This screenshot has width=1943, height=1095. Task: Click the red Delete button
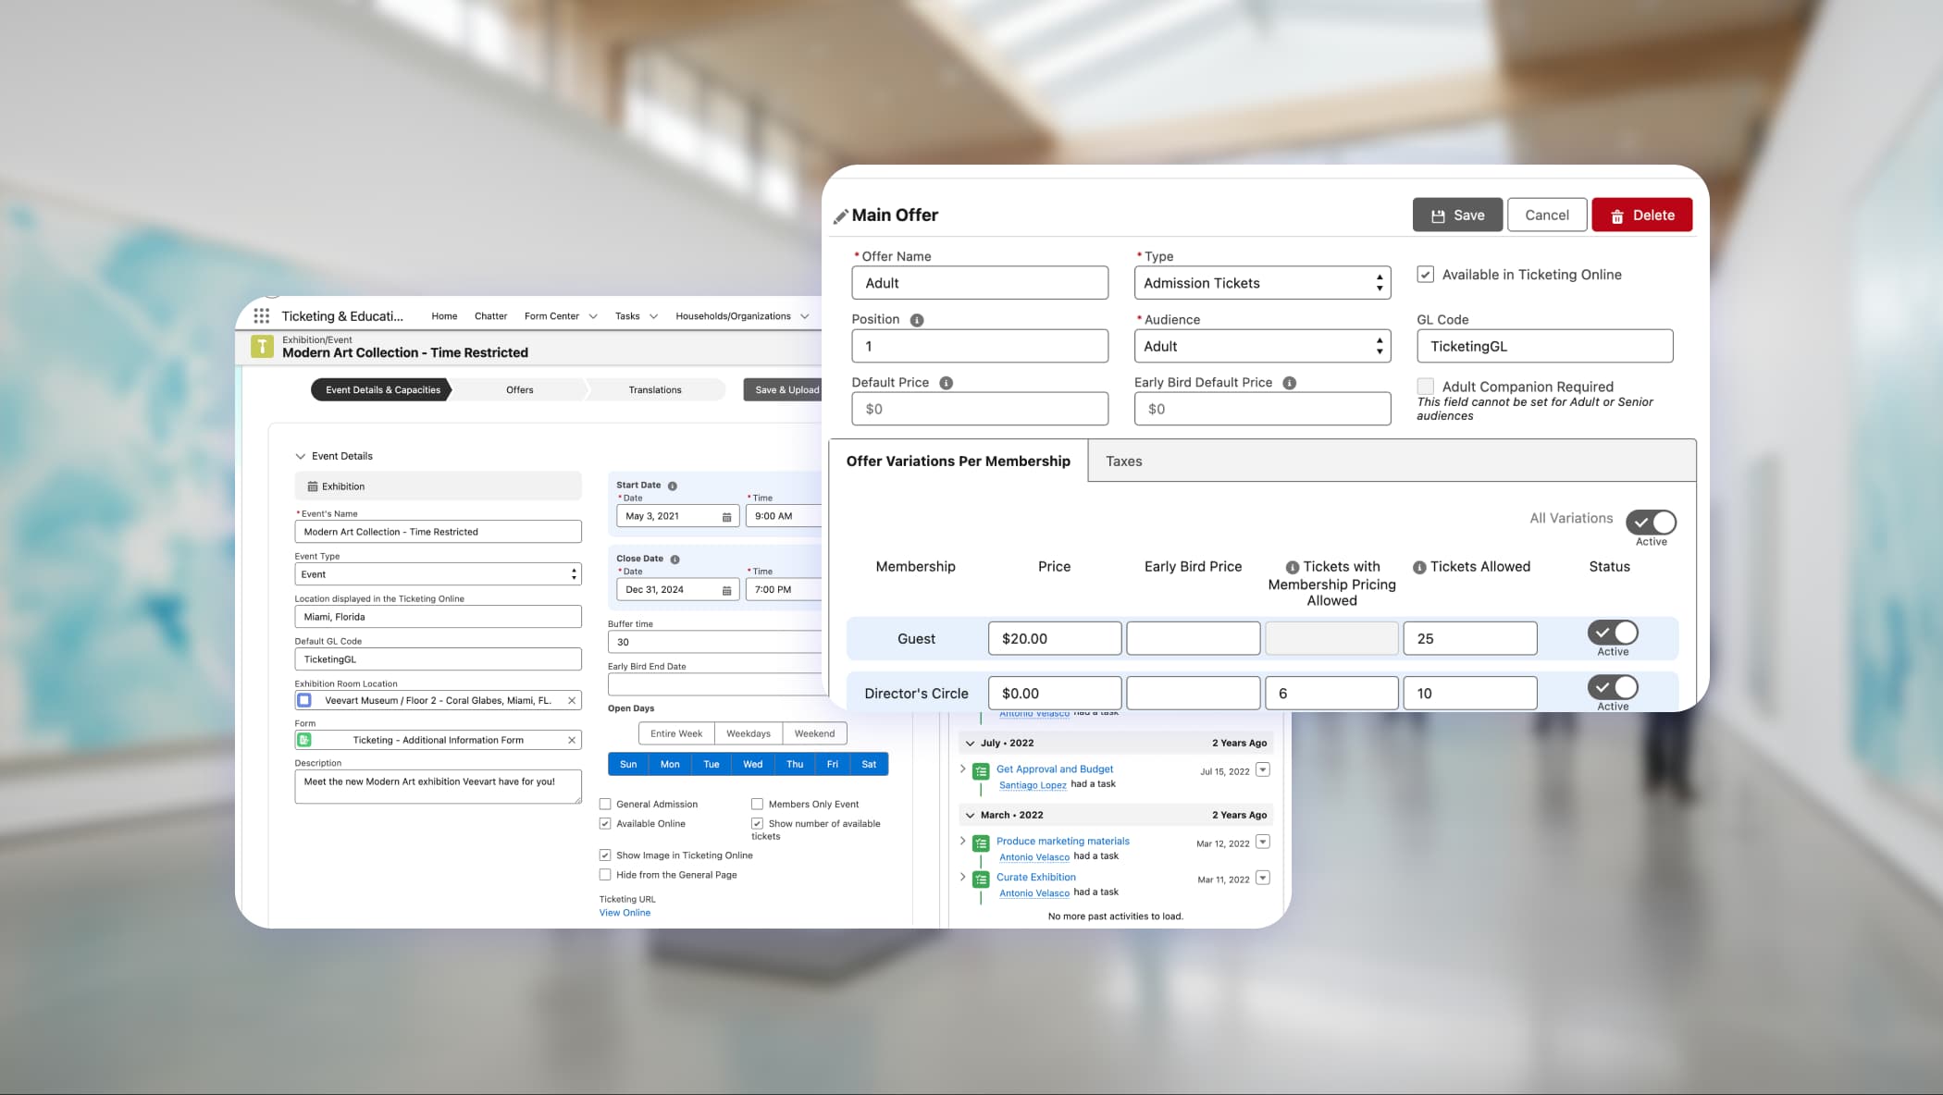tap(1641, 215)
